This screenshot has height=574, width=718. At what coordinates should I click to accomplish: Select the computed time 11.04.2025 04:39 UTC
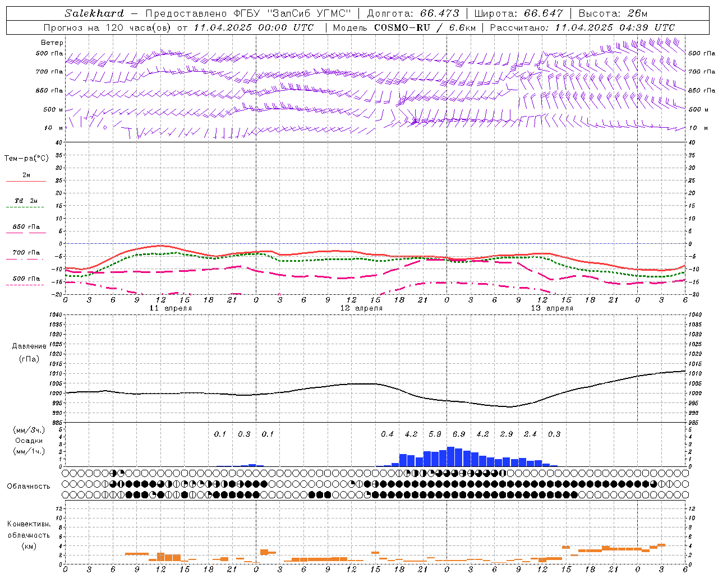[615, 27]
